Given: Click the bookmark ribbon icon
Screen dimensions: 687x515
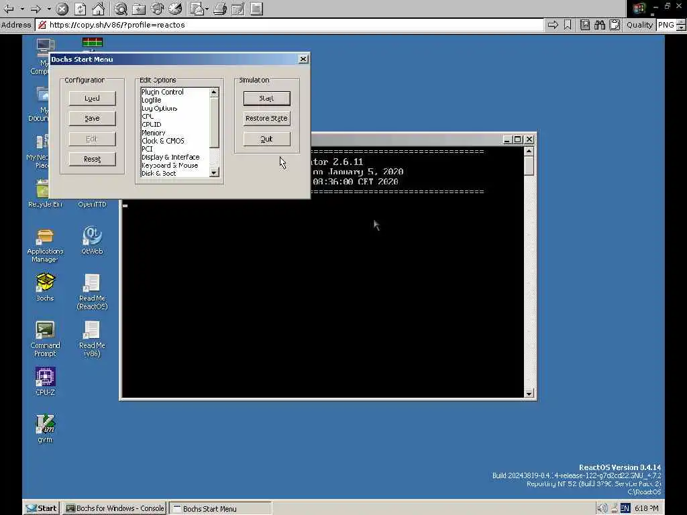Looking at the screenshot, I should [568, 25].
